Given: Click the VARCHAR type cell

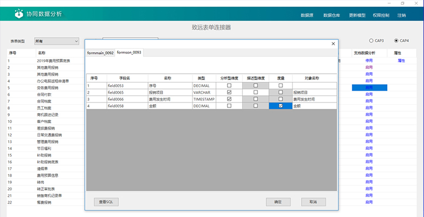Looking at the screenshot, I should (x=204, y=92).
